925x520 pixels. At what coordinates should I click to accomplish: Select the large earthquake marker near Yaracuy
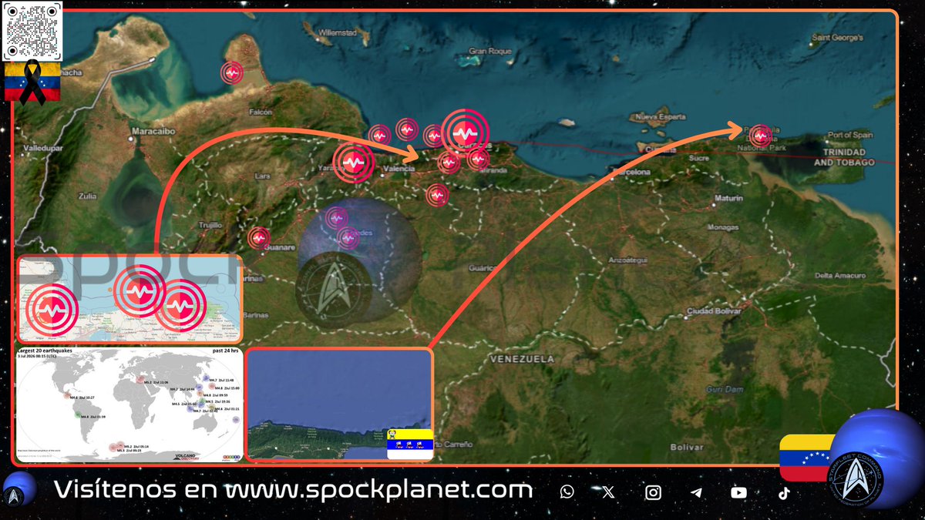[x=353, y=163]
